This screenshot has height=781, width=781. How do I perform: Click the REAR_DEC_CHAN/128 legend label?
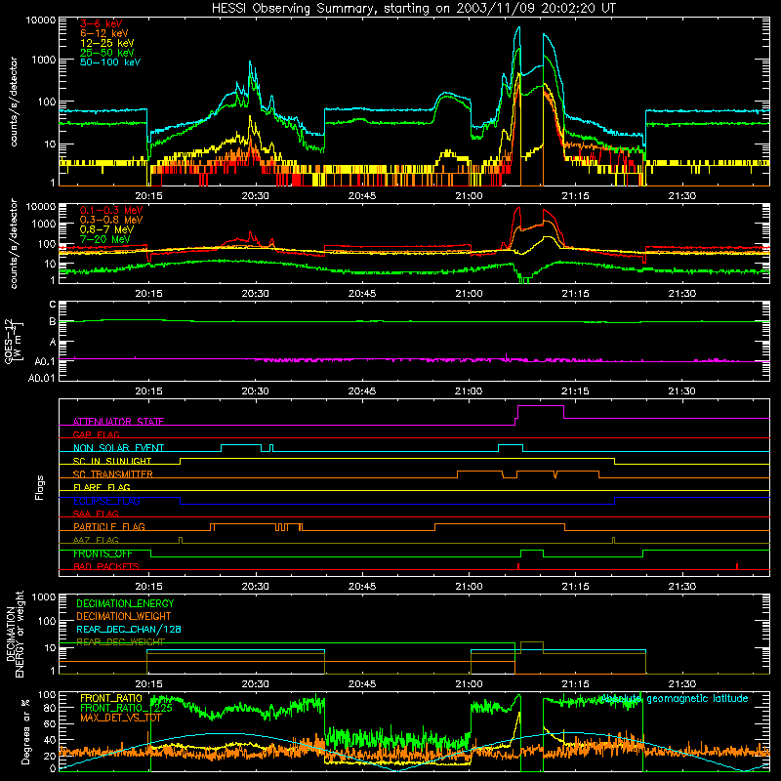click(x=129, y=629)
